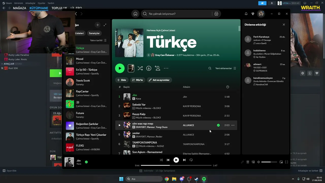The image size is (325, 183).
Task: Open the Windows Start menu
Action: [x=121, y=179]
